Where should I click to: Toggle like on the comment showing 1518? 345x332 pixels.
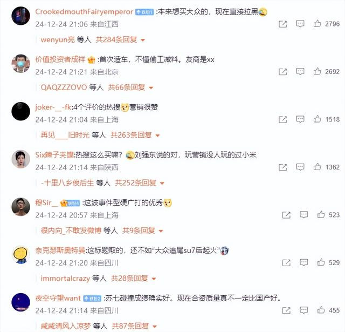(x=317, y=119)
